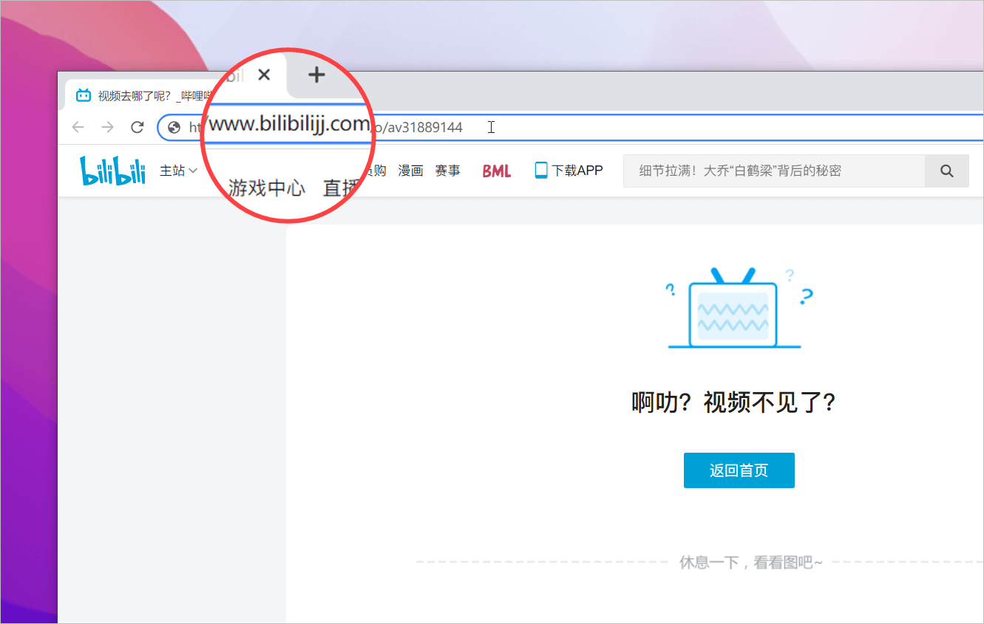This screenshot has width=984, height=624.
Task: Open the 主站 dropdown menu
Action: point(178,171)
